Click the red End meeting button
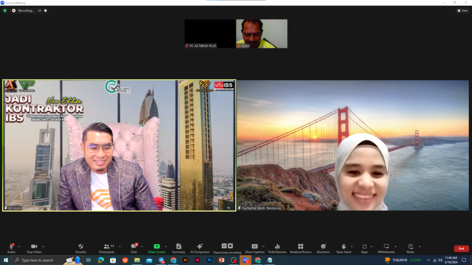Viewport: 472px width, 265px height. click(x=461, y=248)
